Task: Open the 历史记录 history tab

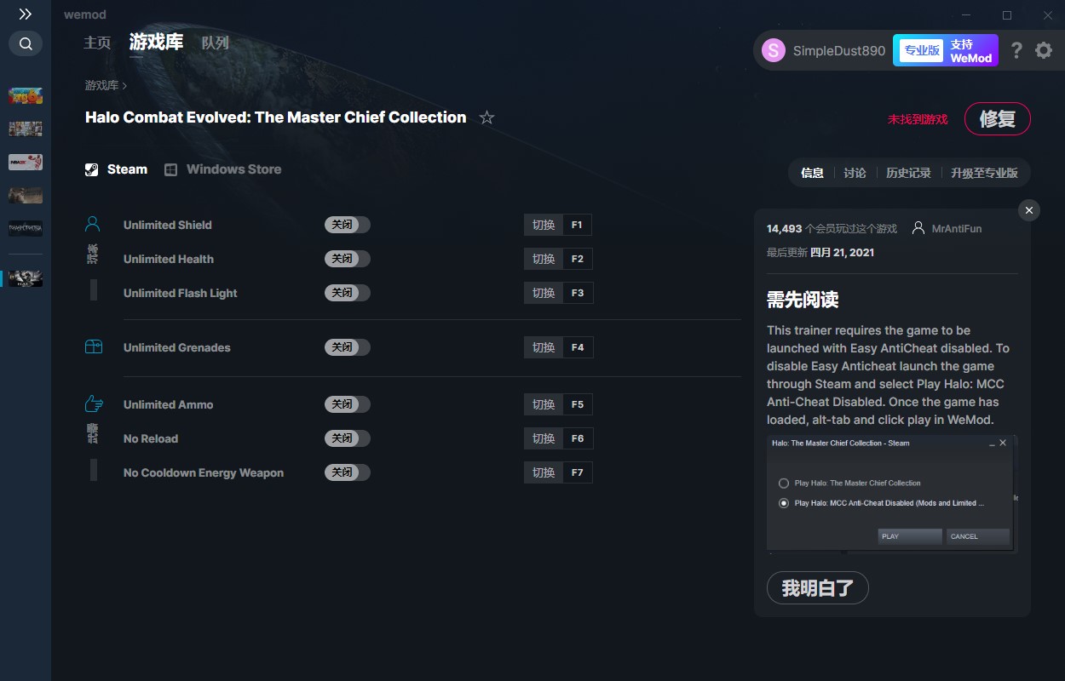Action: click(x=908, y=173)
